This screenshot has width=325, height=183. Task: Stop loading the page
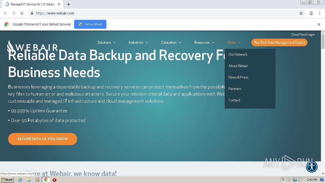(22, 13)
